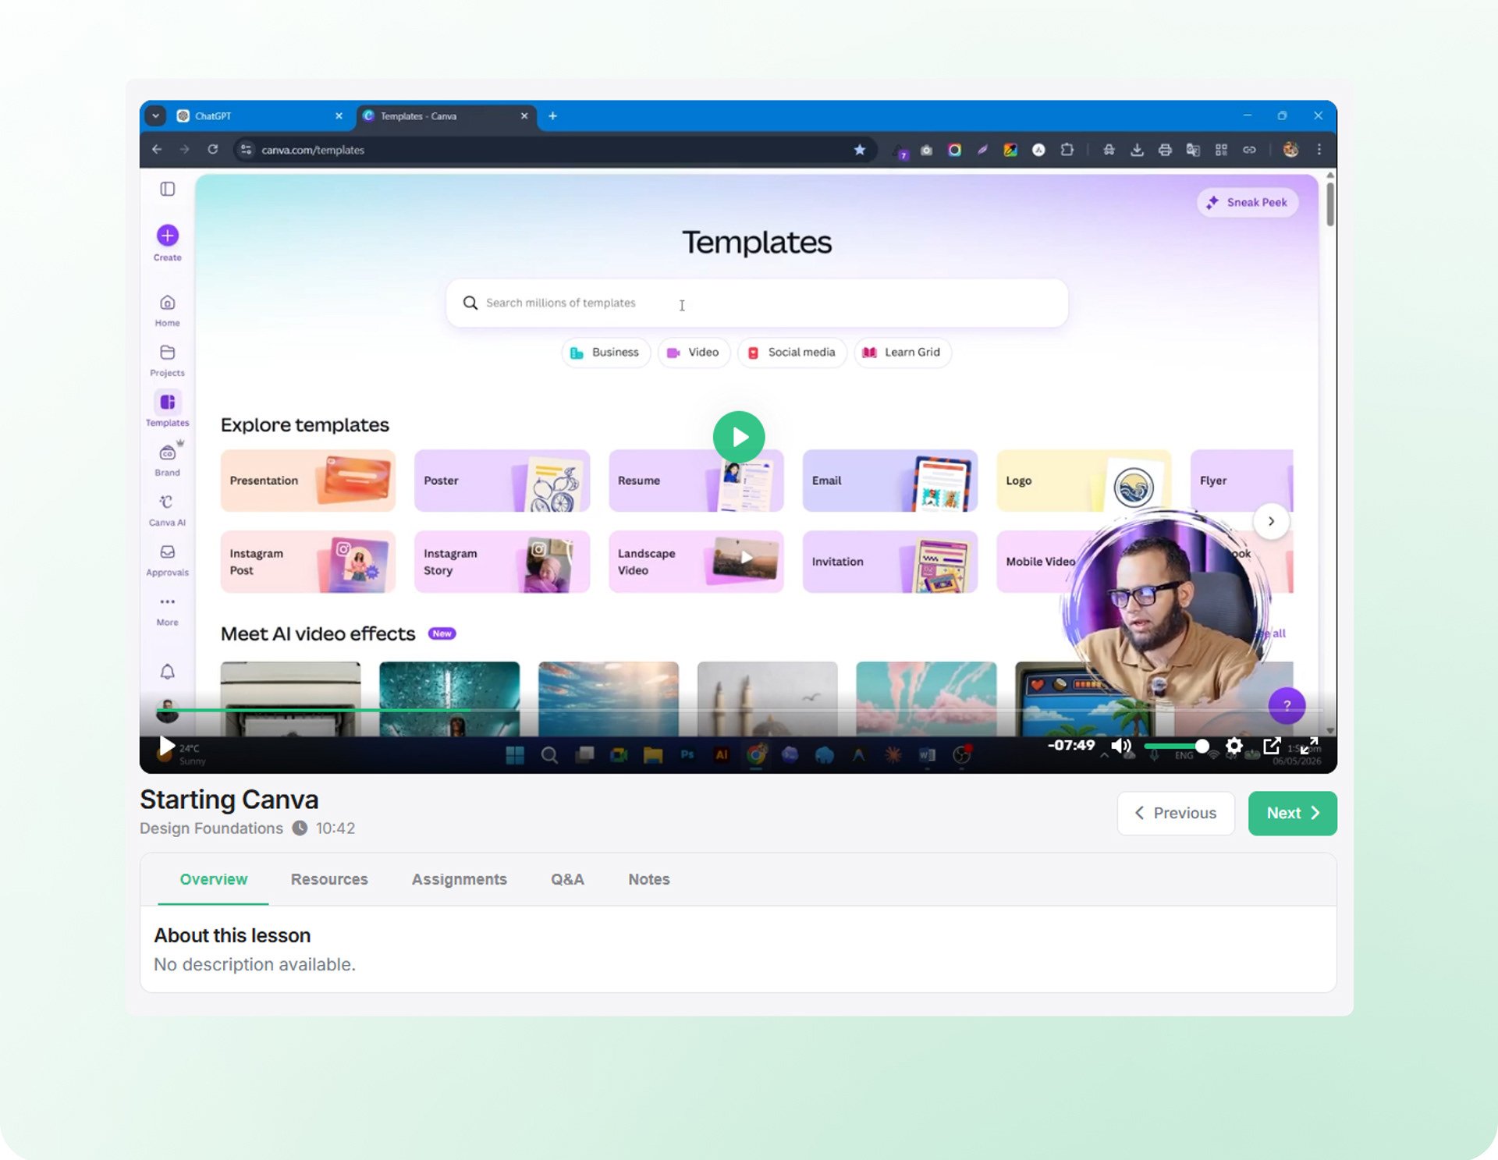
Task: Open the Email template card
Action: [889, 481]
